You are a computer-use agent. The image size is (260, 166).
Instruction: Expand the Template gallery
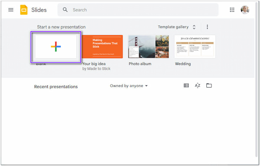point(177,27)
